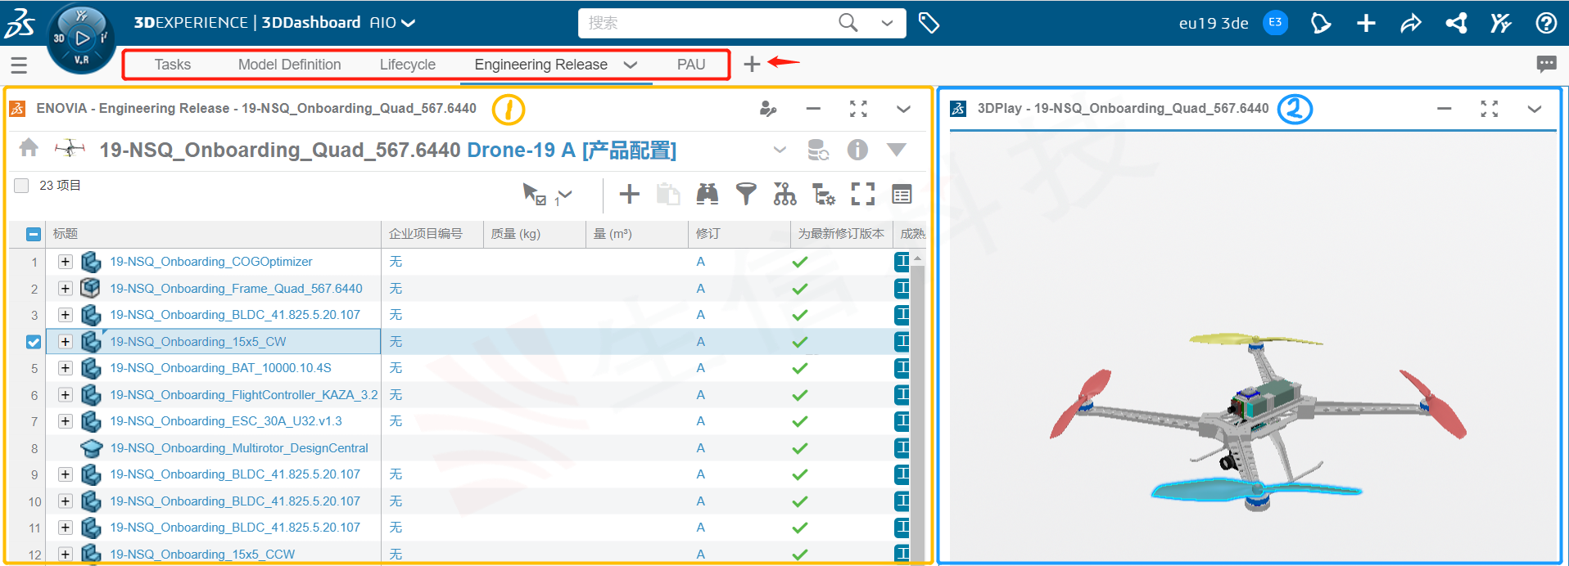Screen dimensions: 1569x566
Task: Open the filter triangle dropdown
Action: (x=897, y=150)
